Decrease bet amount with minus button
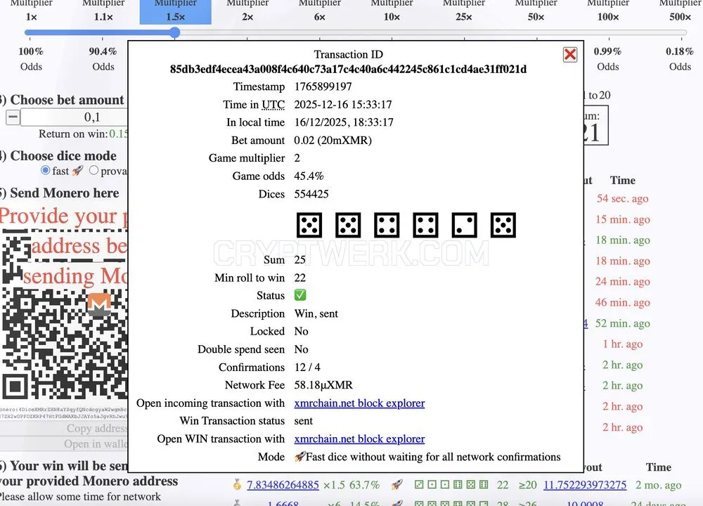 click(x=13, y=117)
